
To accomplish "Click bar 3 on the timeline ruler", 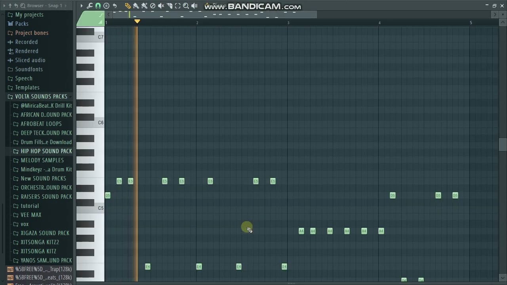I will point(288,23).
